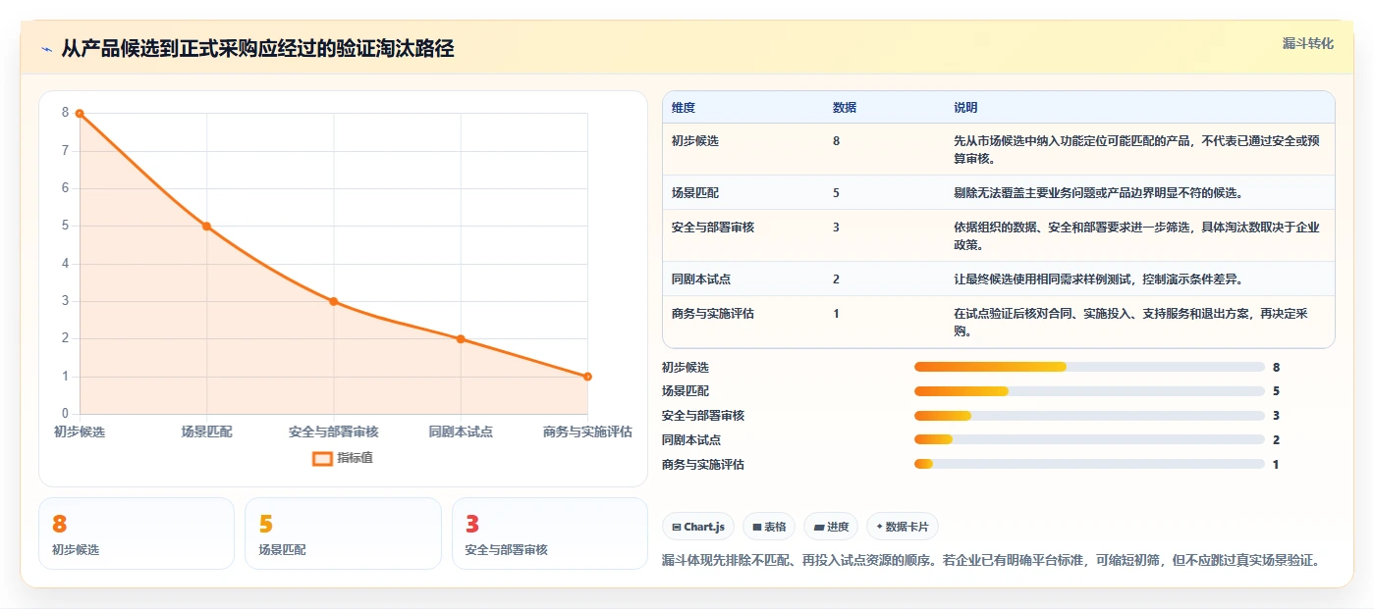Click the 说明 column header
The width and height of the screenshot is (1374, 609).
(965, 108)
